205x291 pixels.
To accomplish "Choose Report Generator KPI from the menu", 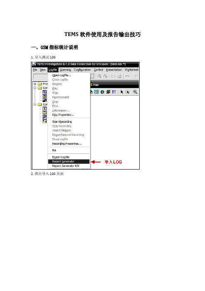I will tap(69, 166).
